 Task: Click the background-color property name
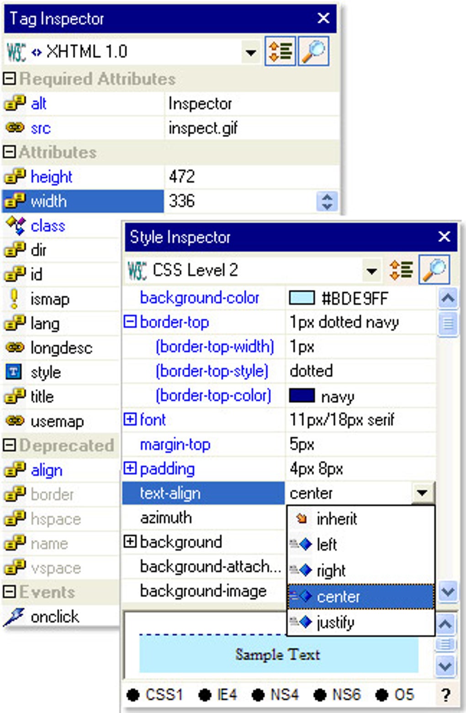pyautogui.click(x=200, y=298)
